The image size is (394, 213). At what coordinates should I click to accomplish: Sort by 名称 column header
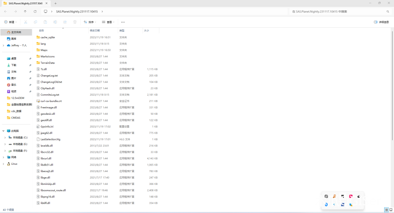click(x=42, y=30)
